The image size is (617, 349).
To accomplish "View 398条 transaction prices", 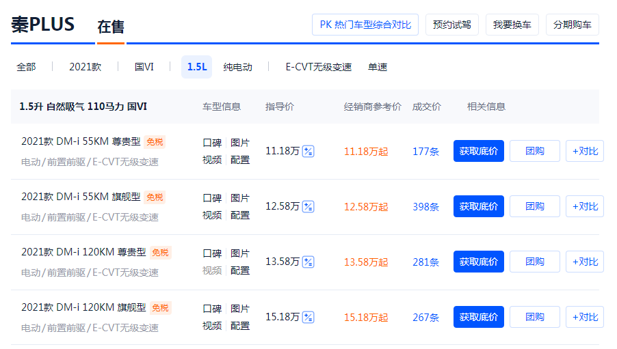I will click(425, 207).
